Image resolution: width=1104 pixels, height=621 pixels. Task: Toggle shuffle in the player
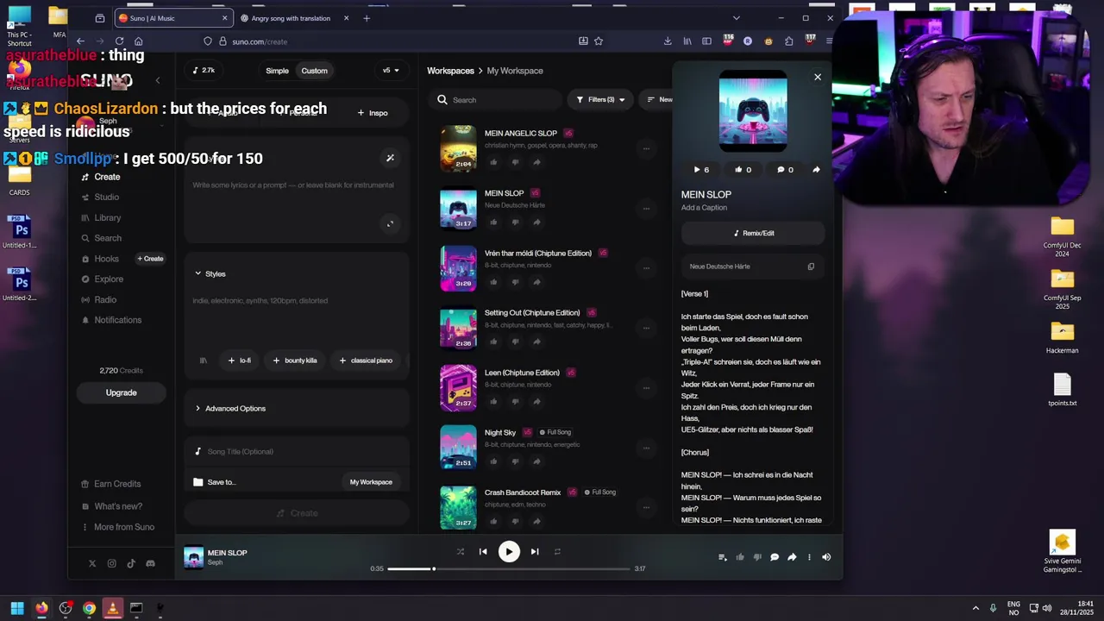click(460, 552)
